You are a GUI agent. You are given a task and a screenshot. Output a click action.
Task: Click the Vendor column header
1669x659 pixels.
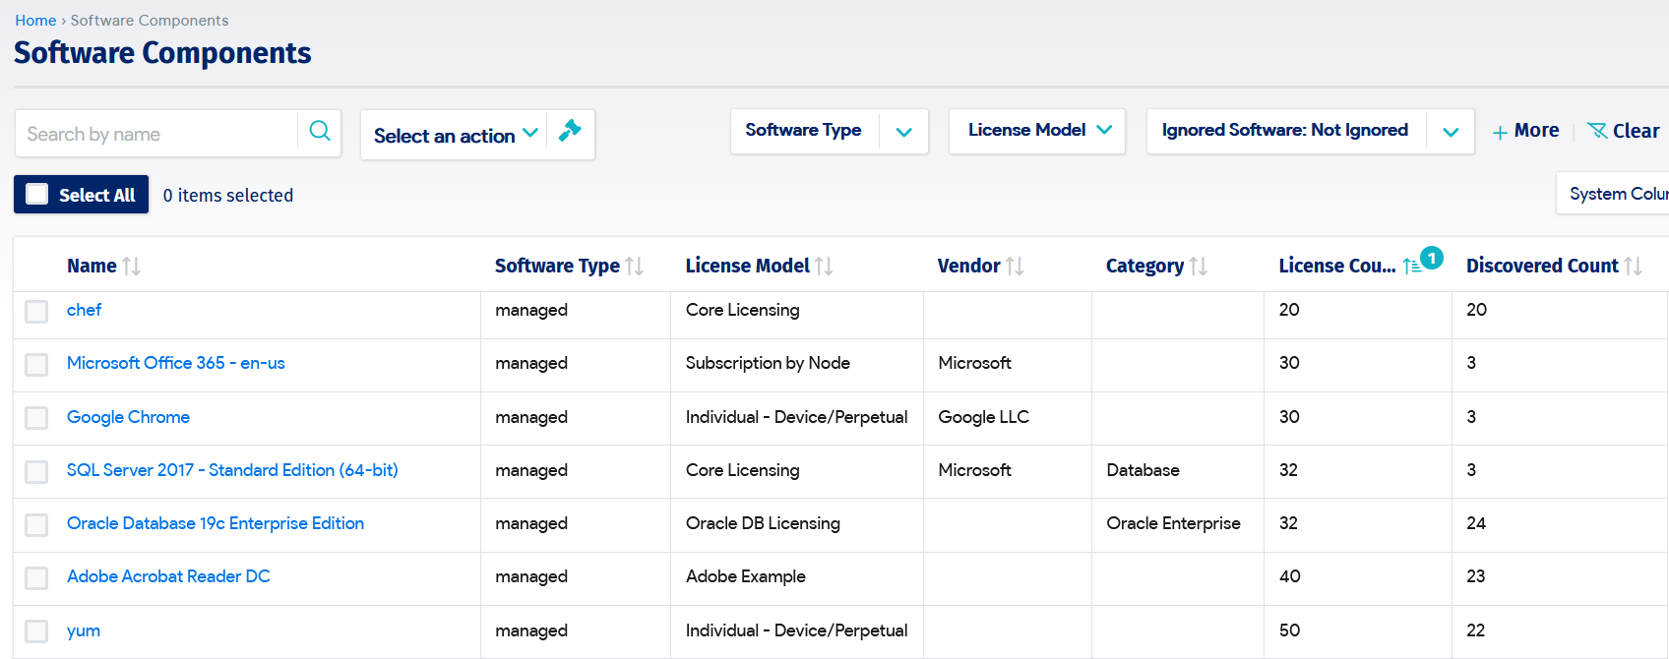tap(968, 266)
